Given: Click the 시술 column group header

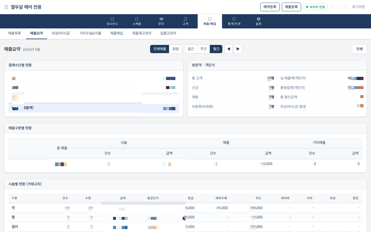Looking at the screenshot, I should point(124,143).
